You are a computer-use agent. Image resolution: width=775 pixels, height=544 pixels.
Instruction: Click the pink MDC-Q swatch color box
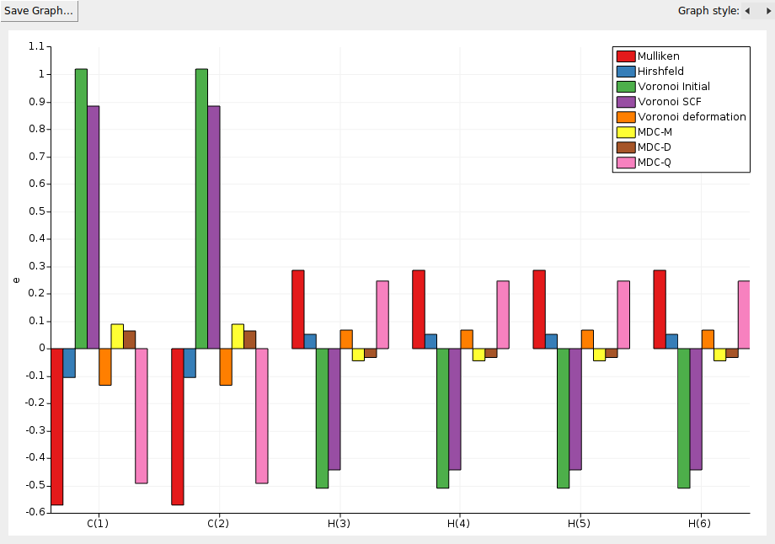click(624, 162)
